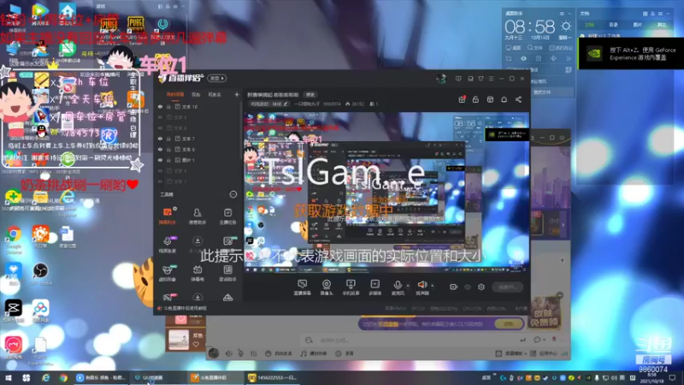Toggle visibility of 文本 7 source

[160, 139]
